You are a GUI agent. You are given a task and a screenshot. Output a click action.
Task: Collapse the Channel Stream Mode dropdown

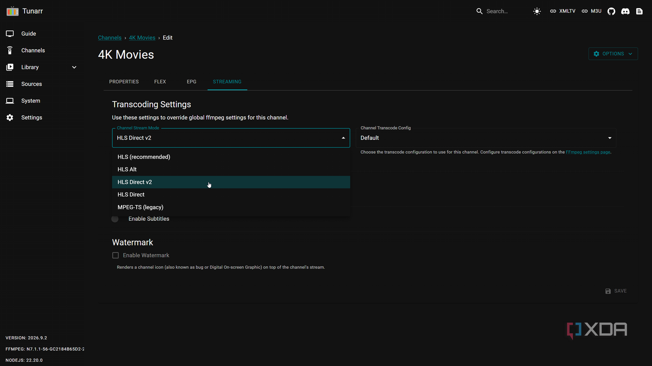click(x=231, y=138)
